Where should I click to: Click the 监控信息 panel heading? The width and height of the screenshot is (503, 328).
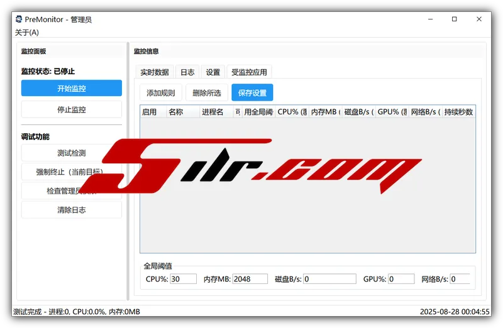click(x=146, y=52)
